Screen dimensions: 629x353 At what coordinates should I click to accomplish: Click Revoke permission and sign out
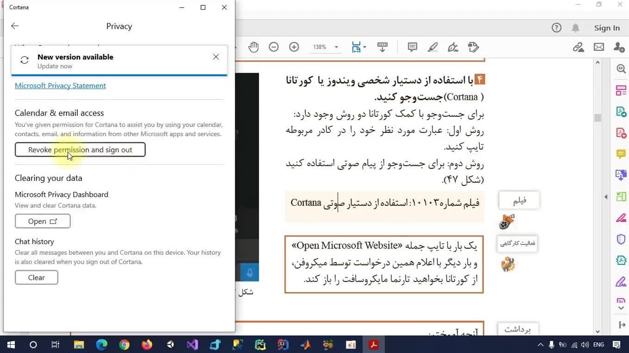[80, 150]
